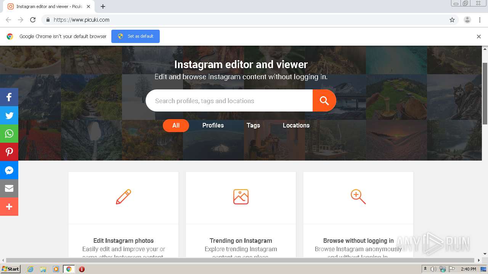Click the Trending on Instagram picture icon

pos(241,197)
